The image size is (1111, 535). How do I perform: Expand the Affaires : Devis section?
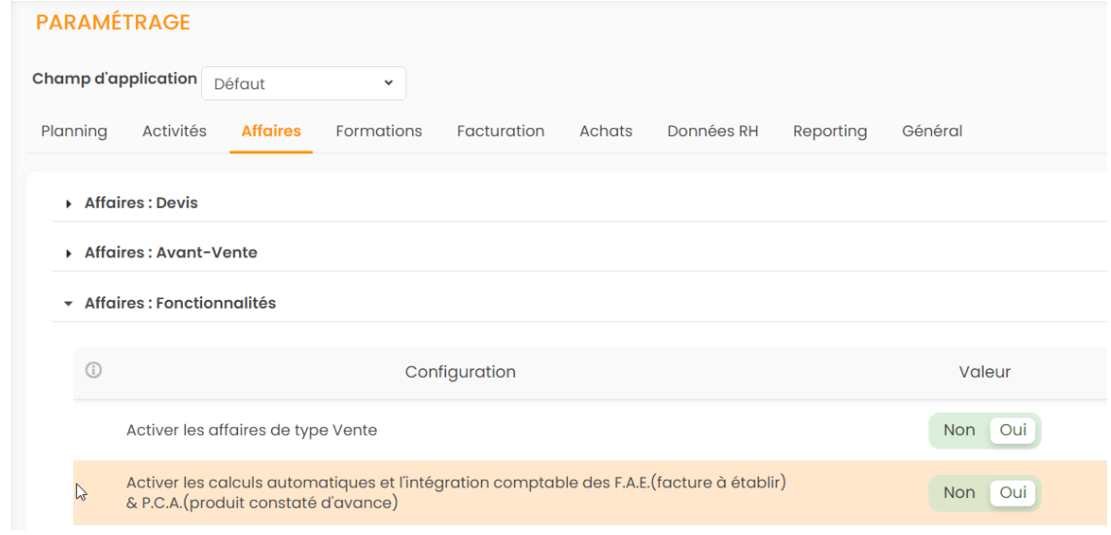point(141,203)
